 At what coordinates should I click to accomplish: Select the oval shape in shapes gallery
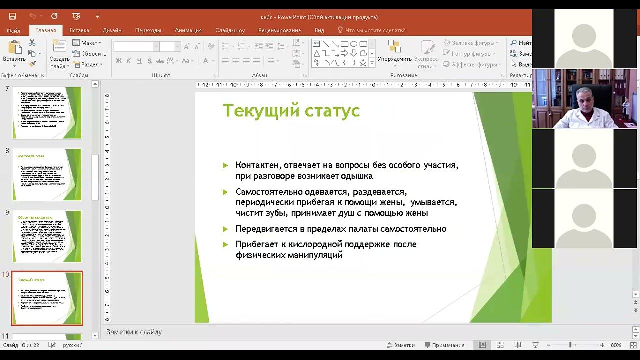[354, 44]
